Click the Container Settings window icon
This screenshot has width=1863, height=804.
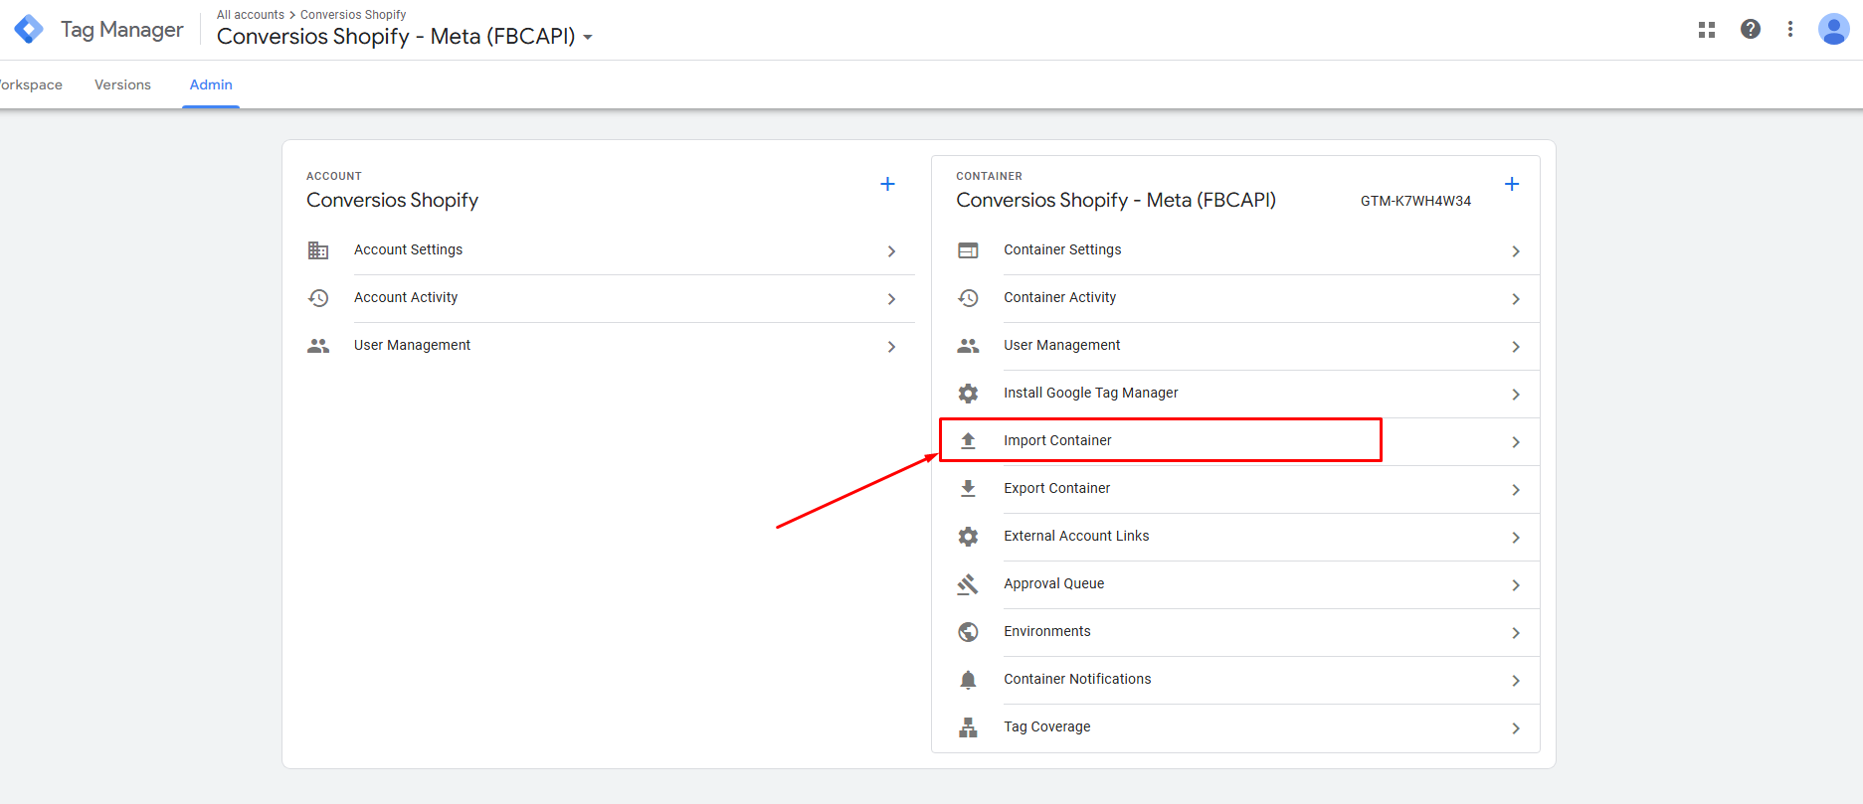click(968, 250)
